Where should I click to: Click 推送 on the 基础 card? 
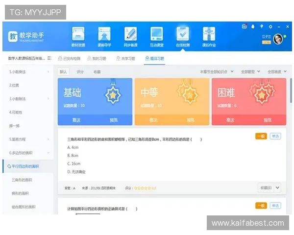[x=76, y=120]
